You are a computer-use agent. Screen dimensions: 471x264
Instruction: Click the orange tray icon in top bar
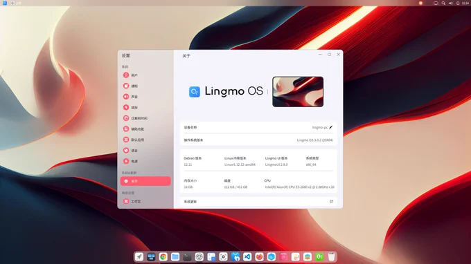point(420,3)
